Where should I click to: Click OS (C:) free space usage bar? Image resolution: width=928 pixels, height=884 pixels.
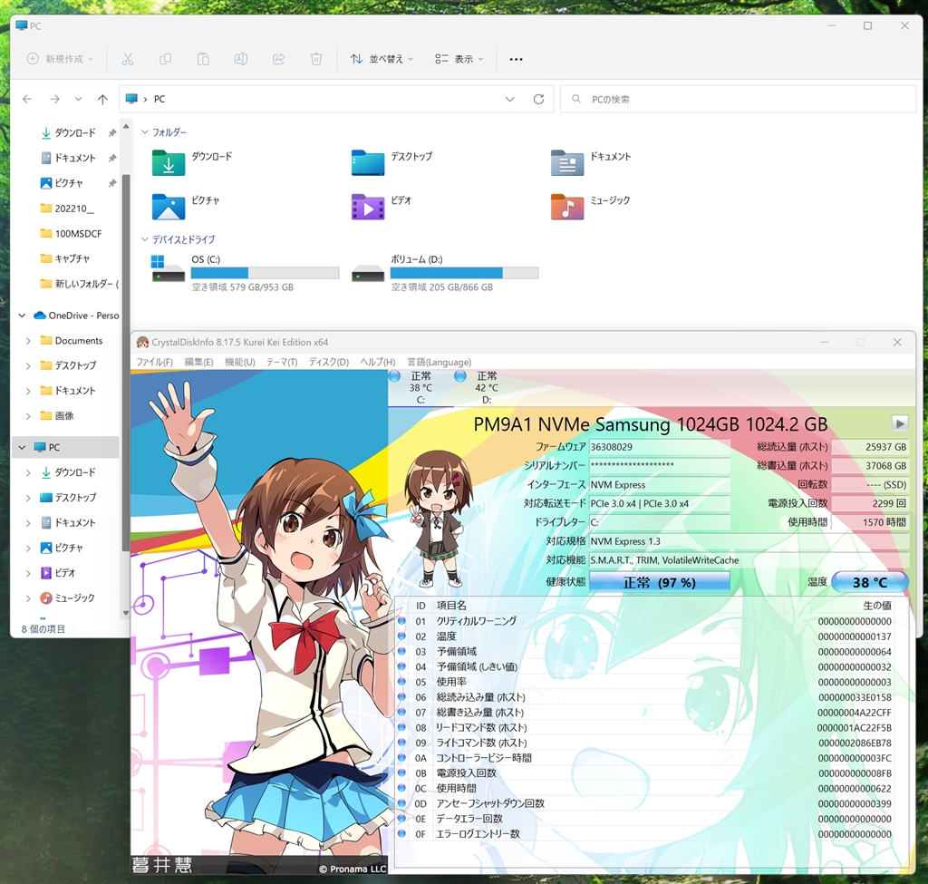click(266, 273)
